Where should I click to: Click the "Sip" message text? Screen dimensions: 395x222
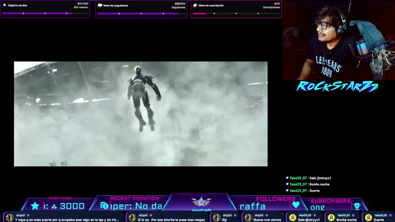click(224, 220)
